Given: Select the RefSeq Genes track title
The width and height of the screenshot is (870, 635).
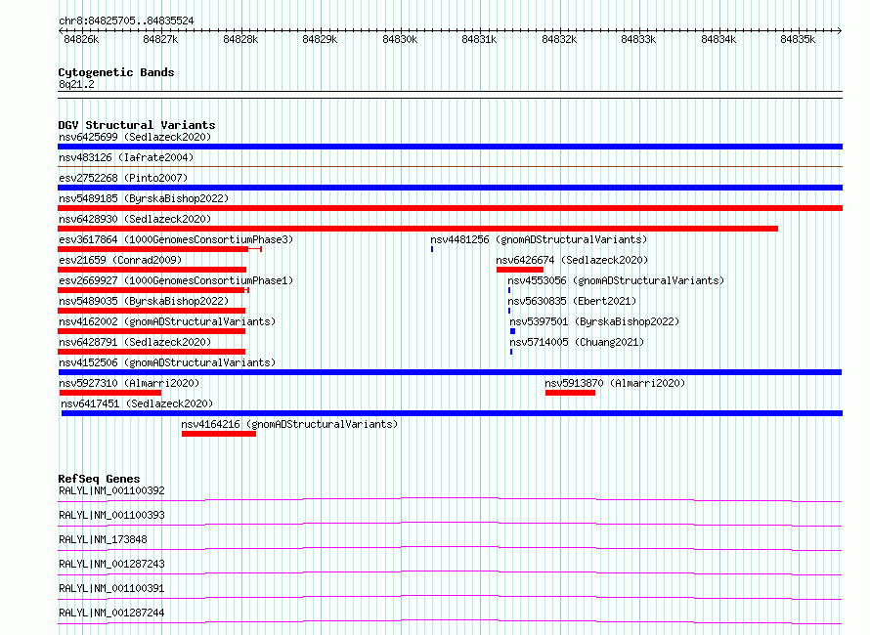Looking at the screenshot, I should point(99,479).
